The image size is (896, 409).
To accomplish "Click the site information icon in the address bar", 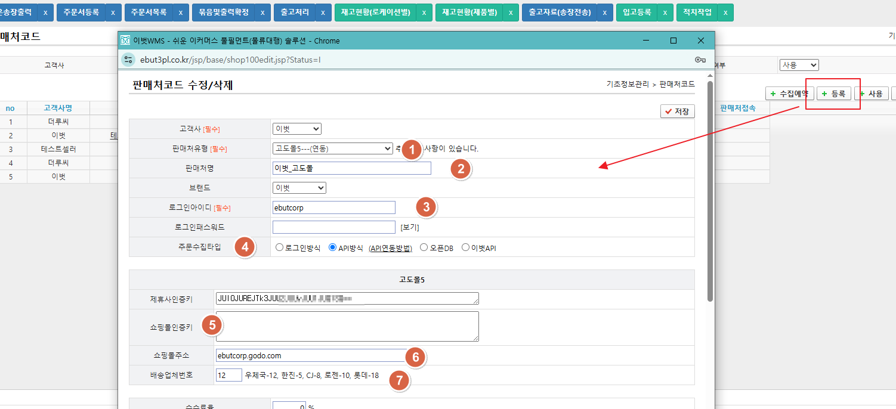I will (x=128, y=60).
